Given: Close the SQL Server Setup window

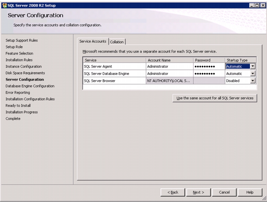Looking at the screenshot, I should (x=263, y=5).
